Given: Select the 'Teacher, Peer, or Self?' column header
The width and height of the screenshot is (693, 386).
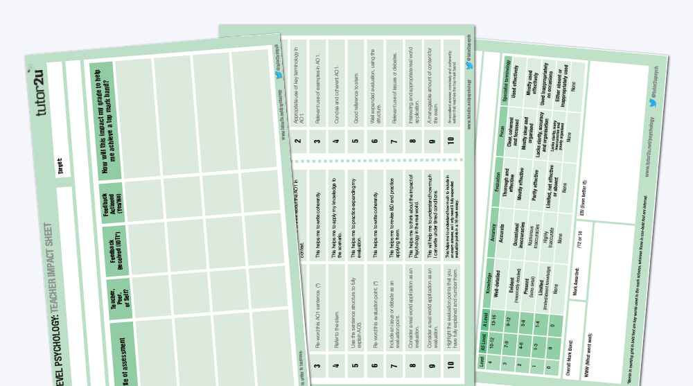Looking at the screenshot, I should (x=120, y=298).
